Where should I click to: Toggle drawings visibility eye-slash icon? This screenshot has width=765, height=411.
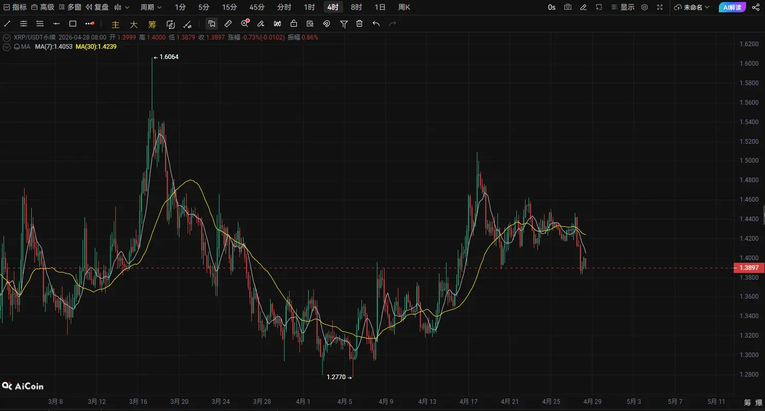[x=327, y=24]
